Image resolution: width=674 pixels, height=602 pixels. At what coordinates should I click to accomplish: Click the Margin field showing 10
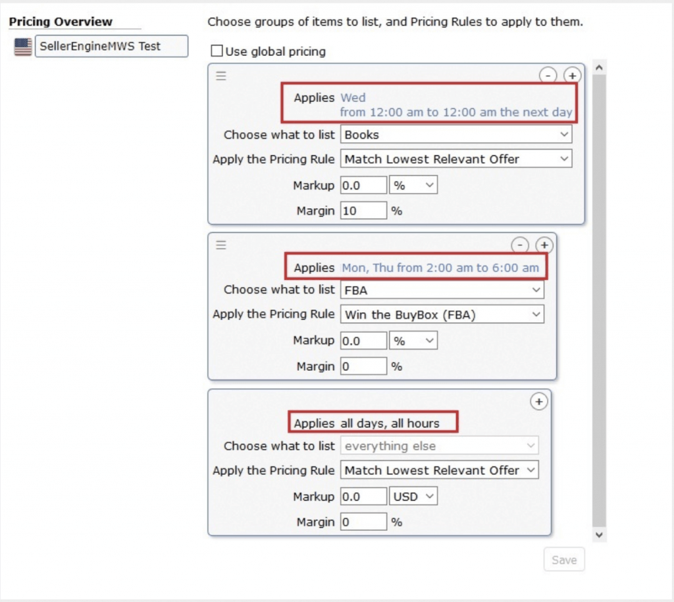pyautogui.click(x=363, y=211)
